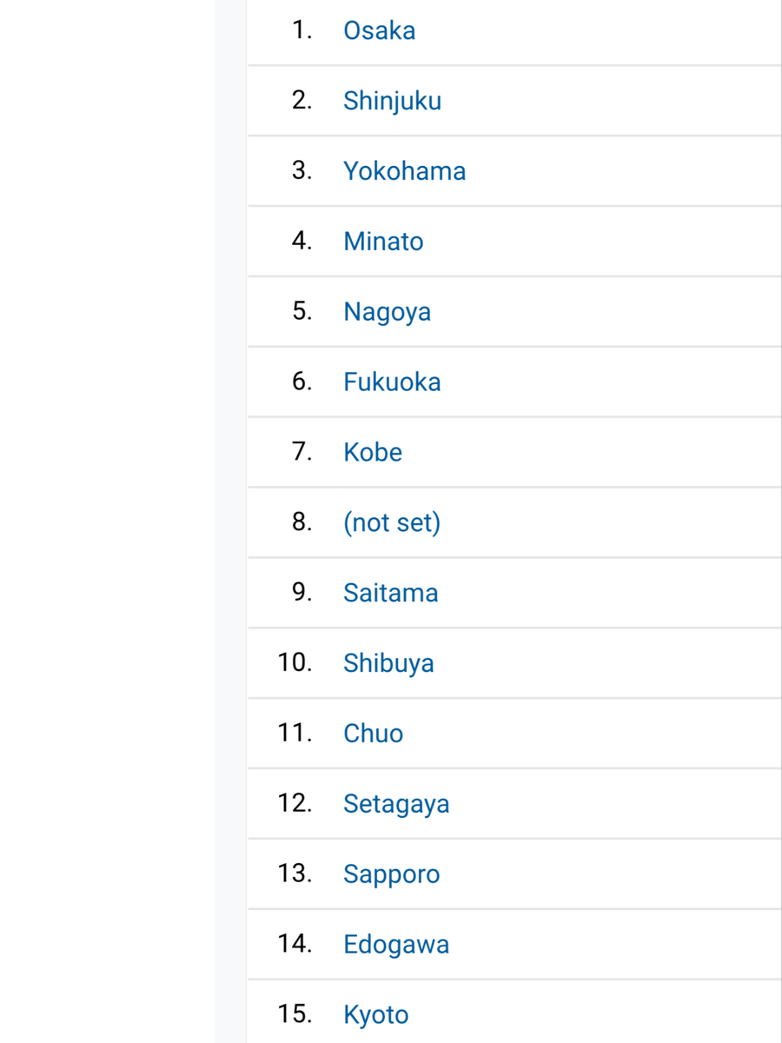The height and width of the screenshot is (1043, 782).
Task: Open the Kyoto link
Action: coord(375,1015)
